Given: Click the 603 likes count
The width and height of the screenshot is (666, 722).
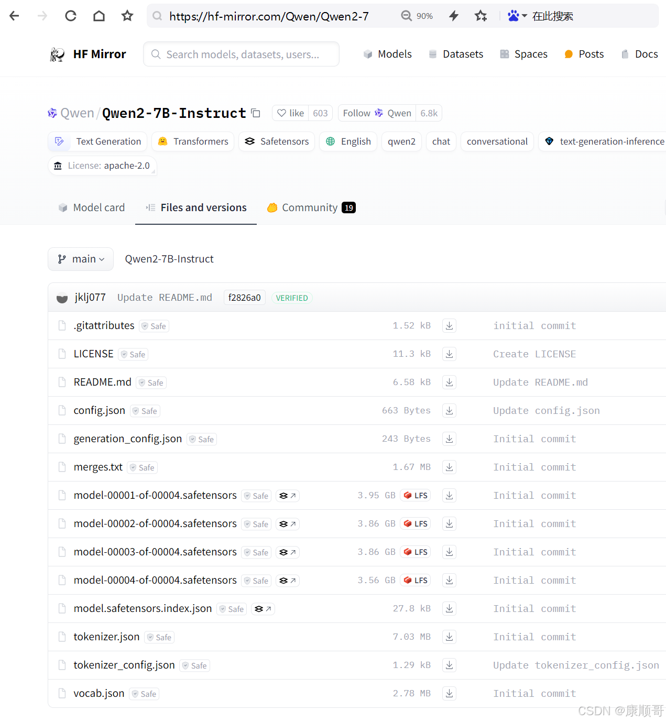Looking at the screenshot, I should 320,113.
